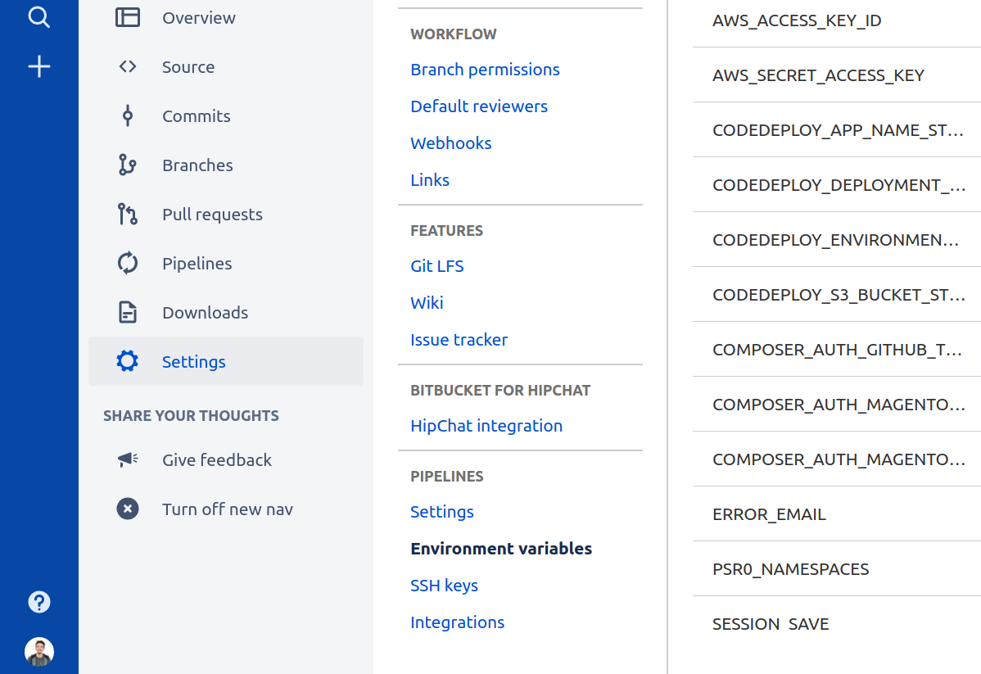Open Branch permissions settings
Image resolution: width=981 pixels, height=674 pixels.
click(x=485, y=70)
